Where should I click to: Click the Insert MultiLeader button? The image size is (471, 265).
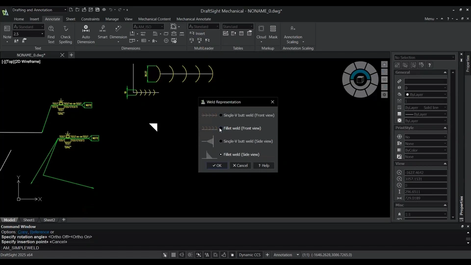197,34
